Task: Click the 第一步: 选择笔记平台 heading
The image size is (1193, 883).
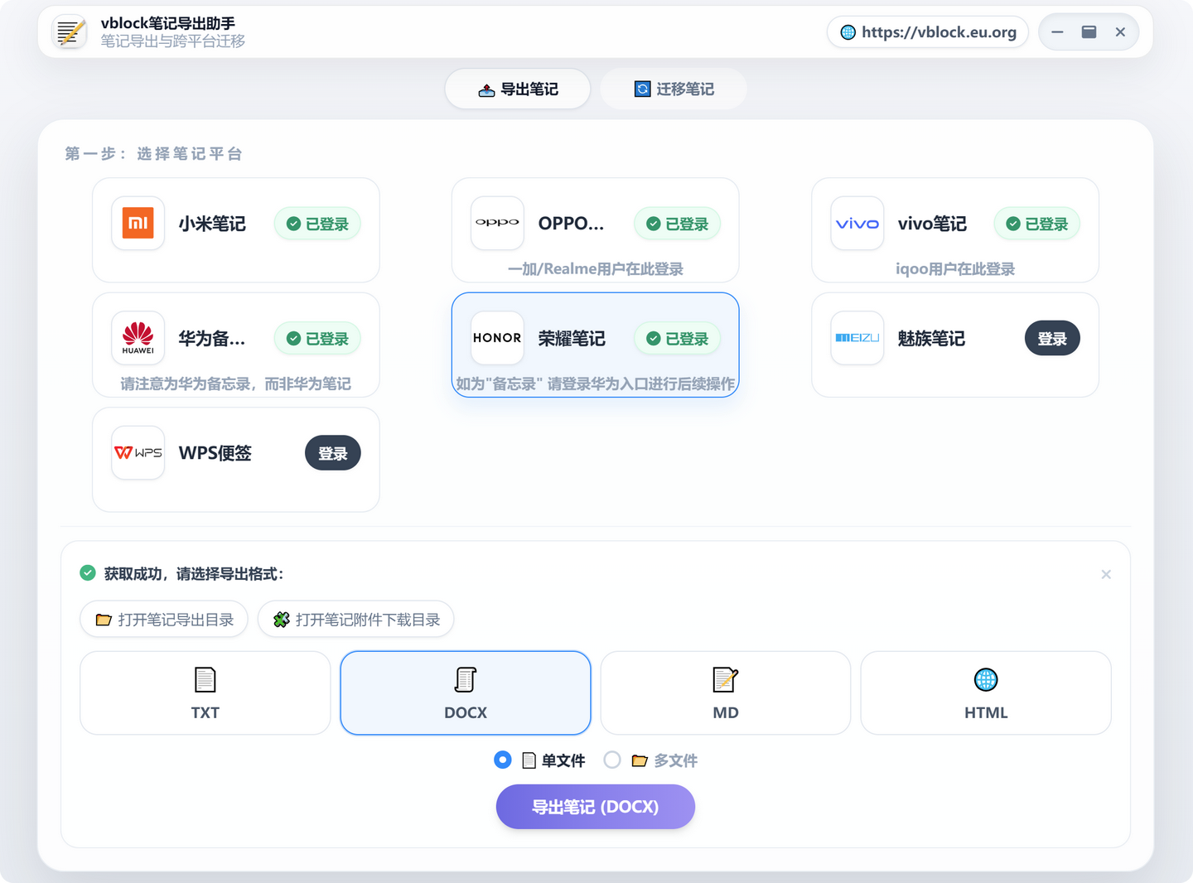Action: click(153, 154)
